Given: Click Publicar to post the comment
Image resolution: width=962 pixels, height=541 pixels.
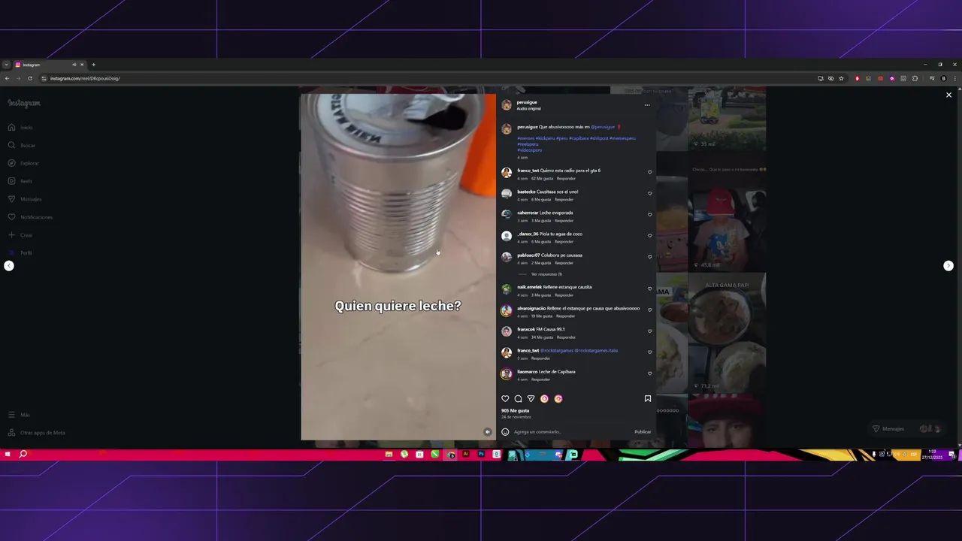Looking at the screenshot, I should click(x=643, y=432).
